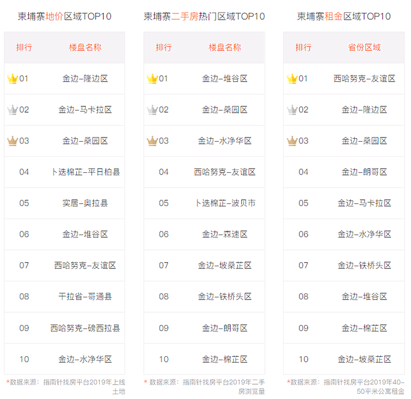Click 束埔寨租金区域TOP10 title

[x=343, y=16]
